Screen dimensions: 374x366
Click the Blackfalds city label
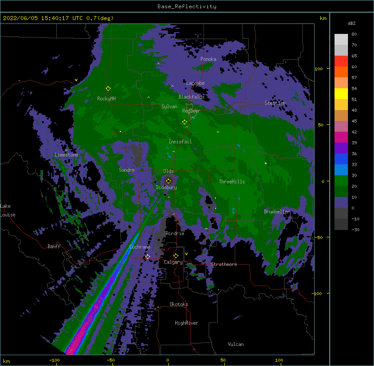(191, 97)
